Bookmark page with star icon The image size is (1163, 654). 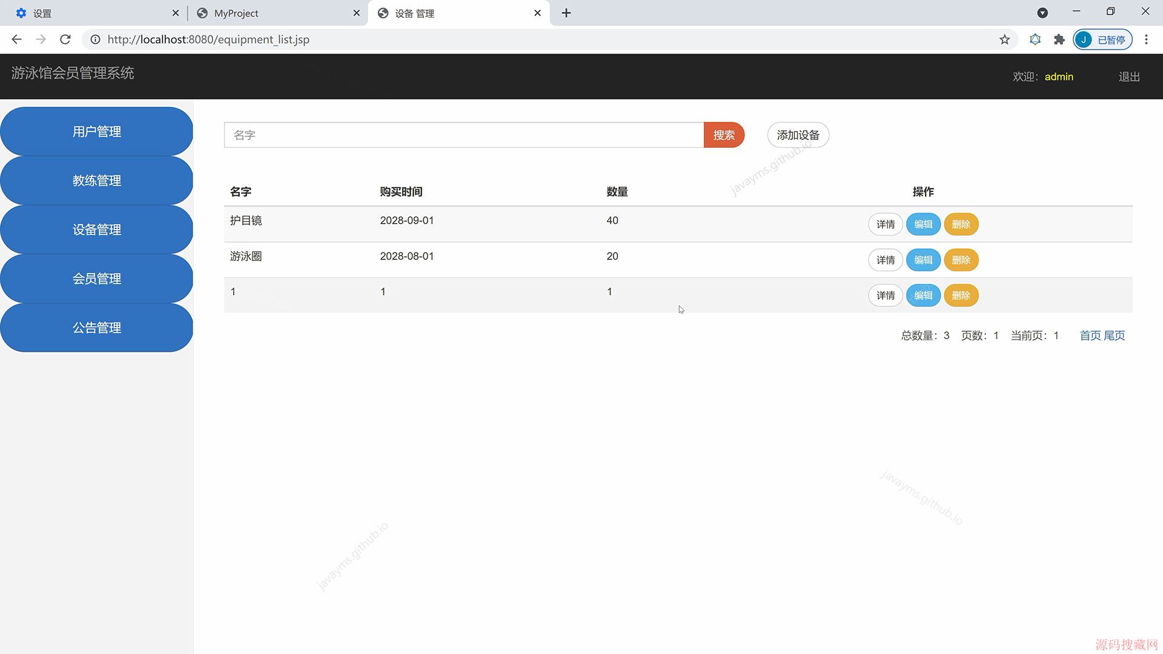coord(1004,39)
